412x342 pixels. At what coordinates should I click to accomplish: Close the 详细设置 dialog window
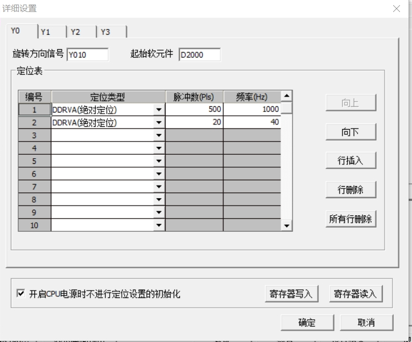click(397, 9)
